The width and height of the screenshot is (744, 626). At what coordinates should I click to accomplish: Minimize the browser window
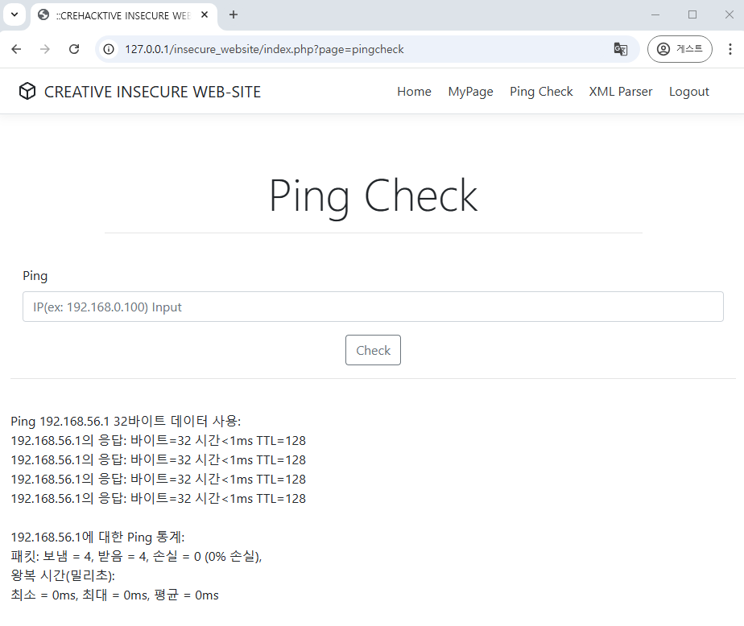655,14
